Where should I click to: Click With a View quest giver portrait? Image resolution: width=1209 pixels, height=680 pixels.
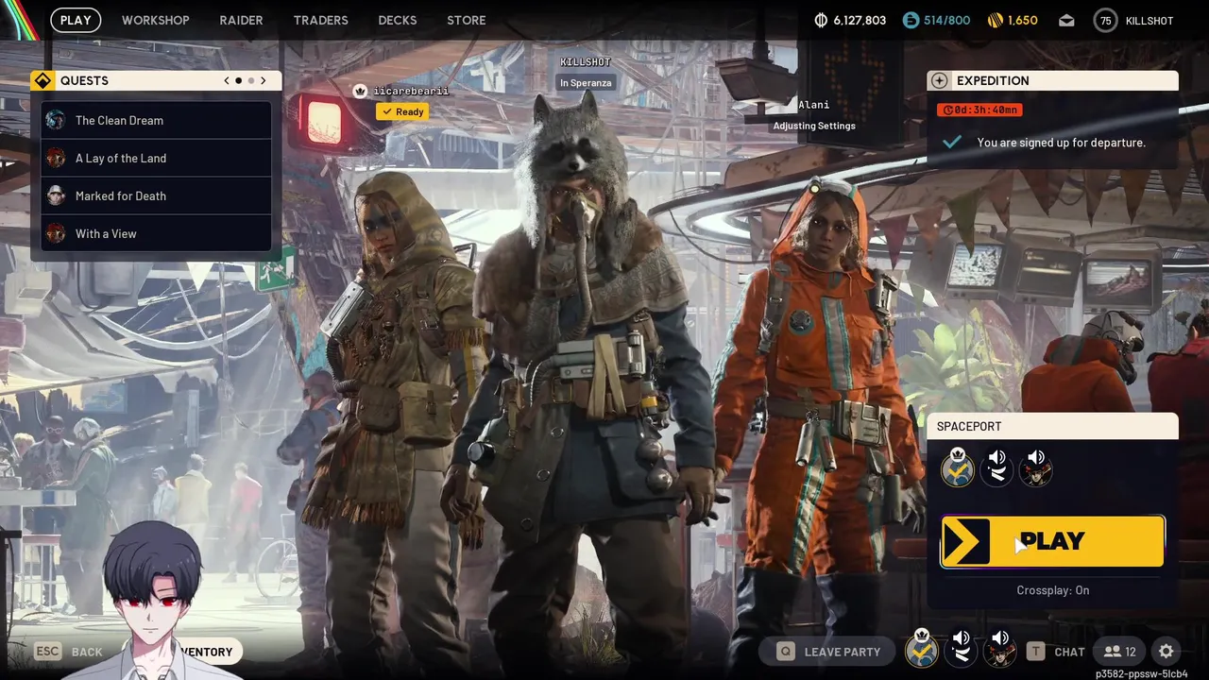pyautogui.click(x=56, y=233)
